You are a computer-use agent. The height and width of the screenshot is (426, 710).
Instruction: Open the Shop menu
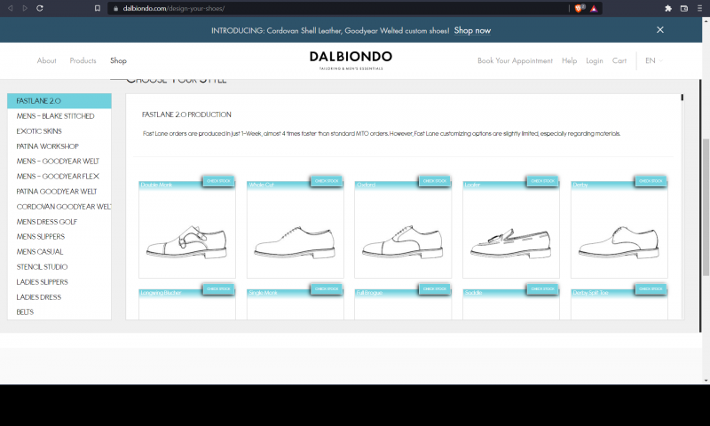point(118,60)
